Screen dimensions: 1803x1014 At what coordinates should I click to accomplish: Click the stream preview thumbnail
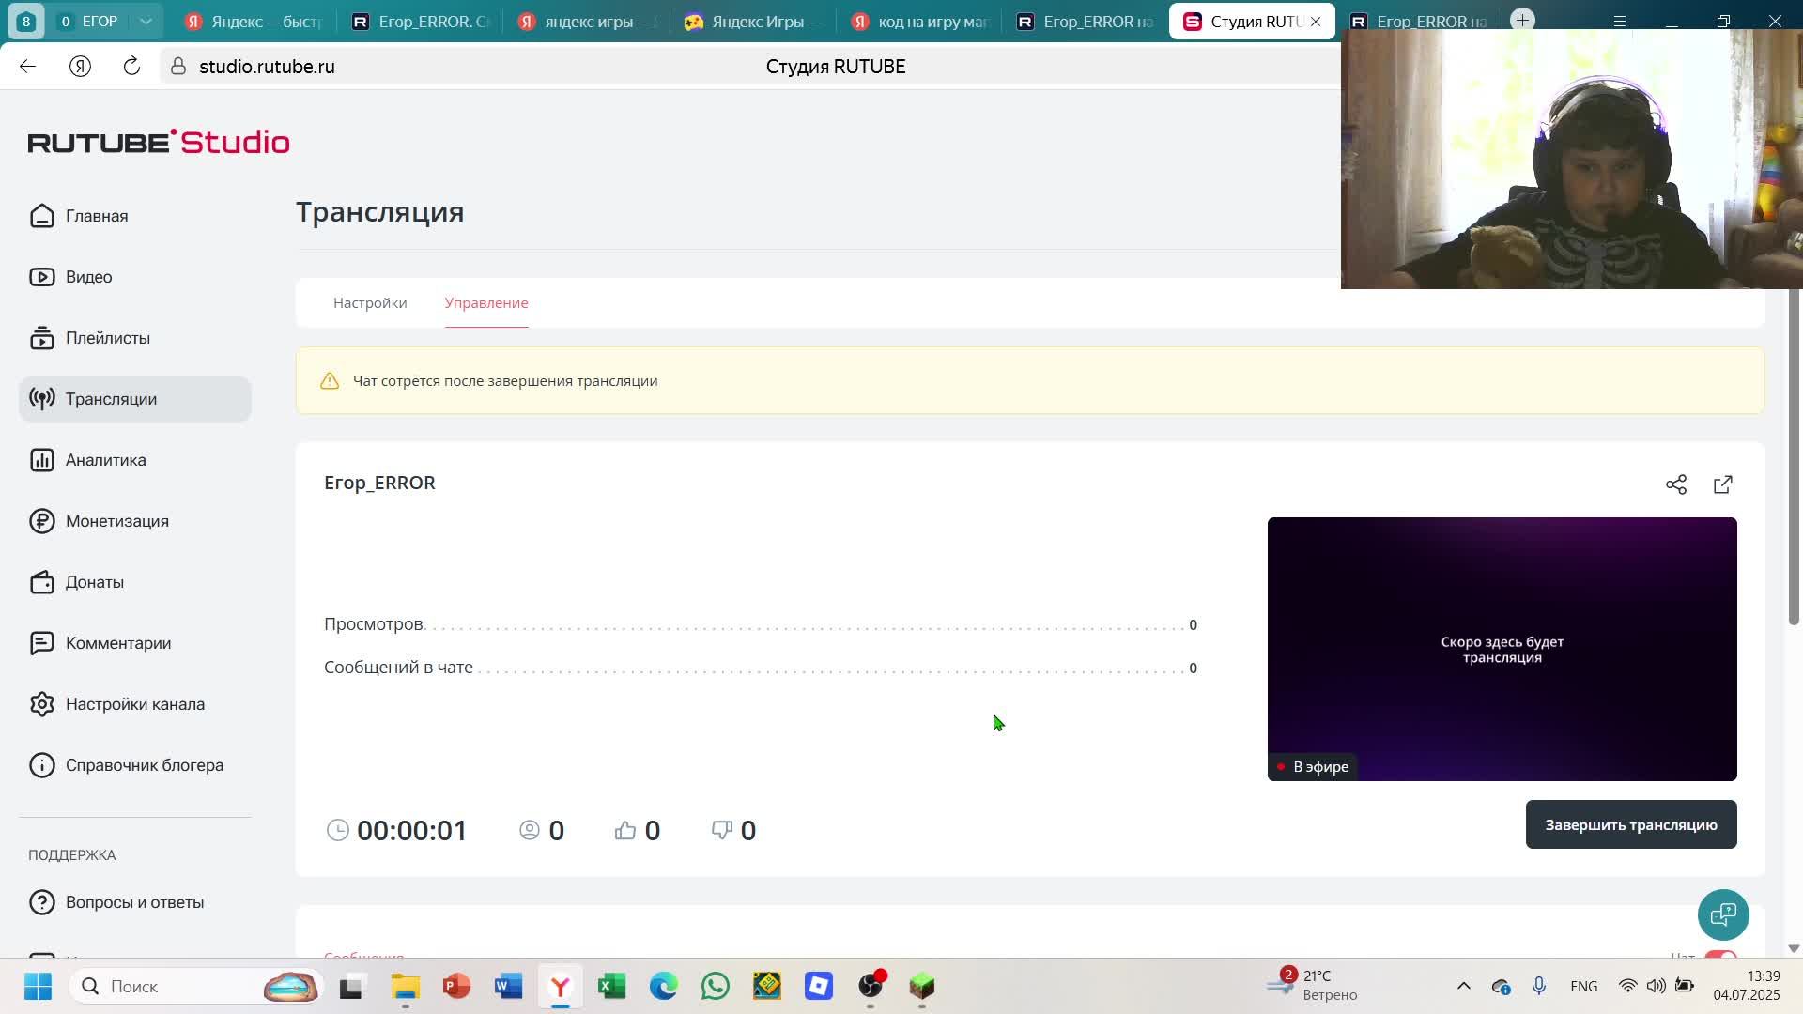click(x=1502, y=648)
